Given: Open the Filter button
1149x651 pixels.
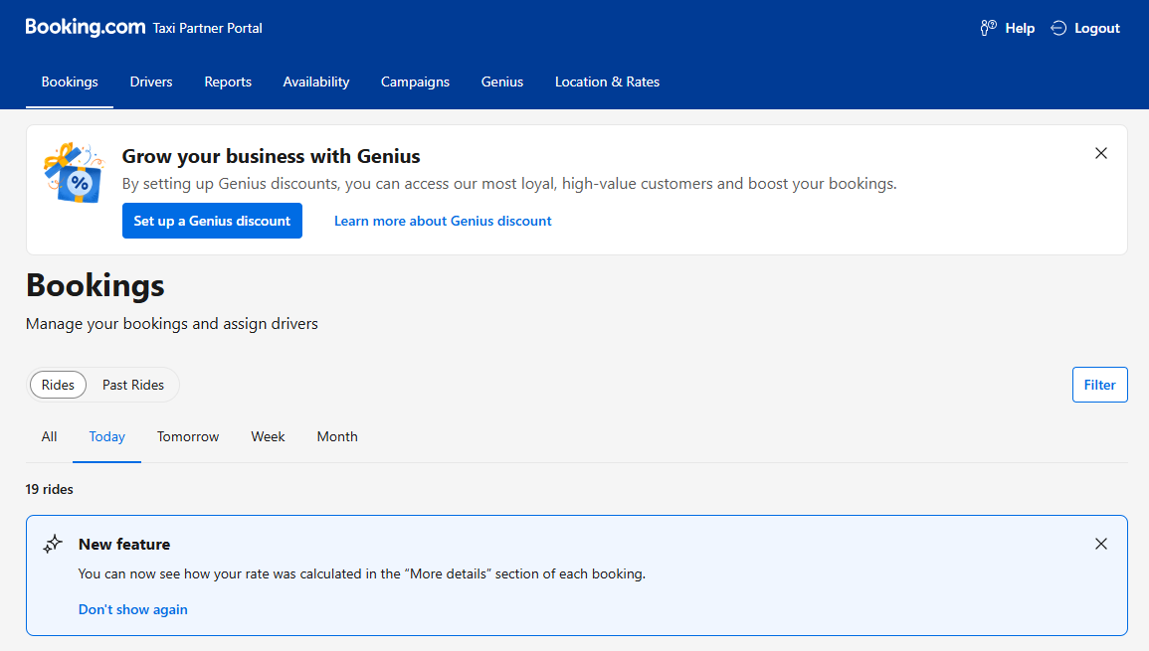Looking at the screenshot, I should (1099, 385).
